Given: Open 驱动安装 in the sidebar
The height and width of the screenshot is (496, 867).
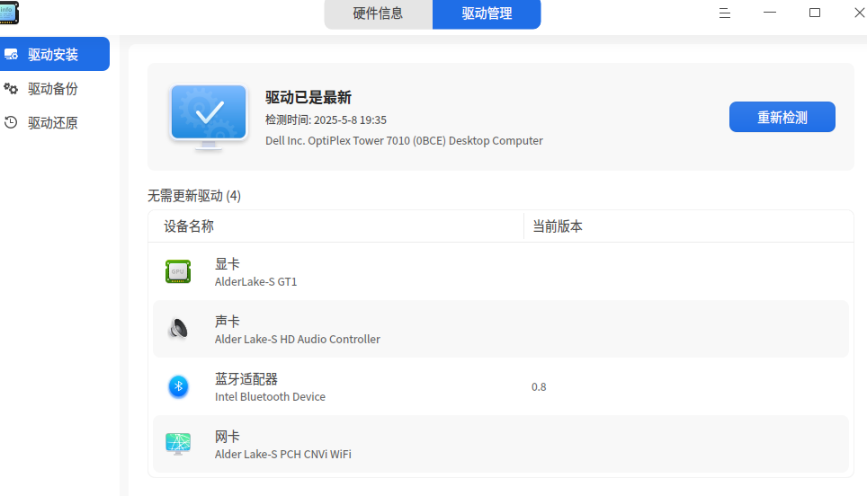Looking at the screenshot, I should click(x=55, y=54).
